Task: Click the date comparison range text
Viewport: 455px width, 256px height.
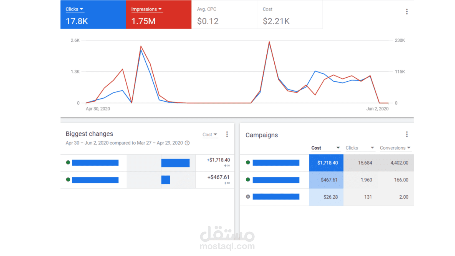Action: [124, 143]
